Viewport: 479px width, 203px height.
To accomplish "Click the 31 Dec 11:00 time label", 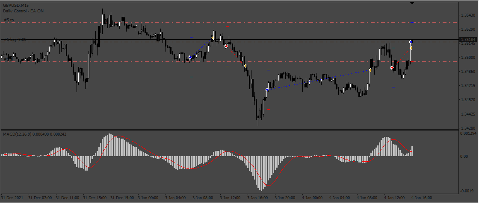I will coord(67,198).
